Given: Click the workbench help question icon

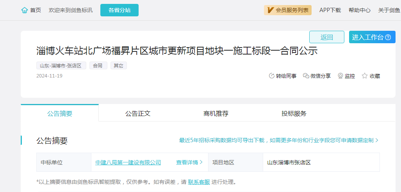Looking at the screenshot, I should tap(388, 37).
